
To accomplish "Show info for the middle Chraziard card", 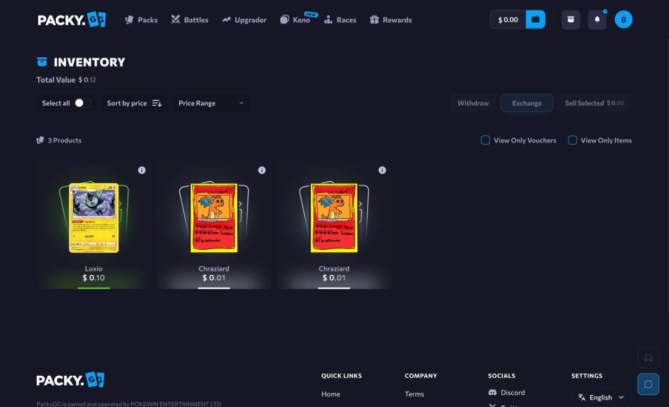I will (x=262, y=170).
